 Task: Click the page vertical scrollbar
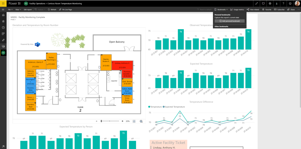[300, 60]
